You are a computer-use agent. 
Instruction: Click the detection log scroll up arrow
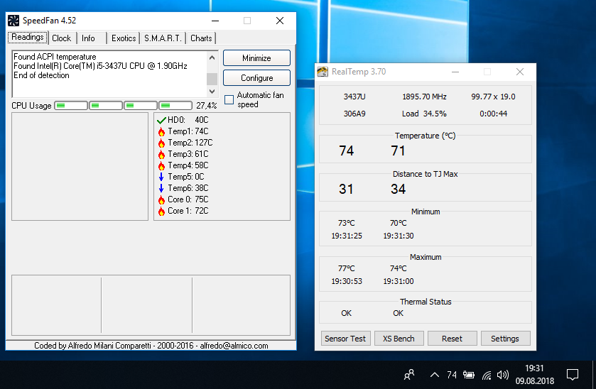coord(212,57)
